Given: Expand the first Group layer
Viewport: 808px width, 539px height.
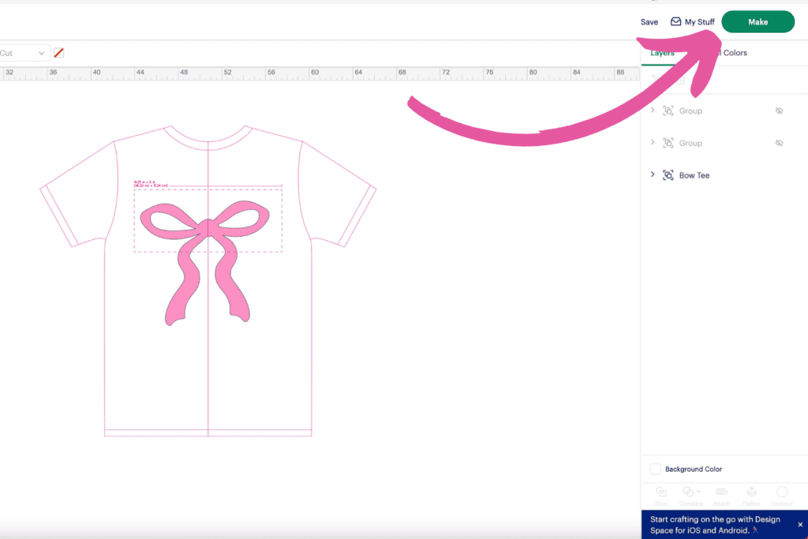Looking at the screenshot, I should pyautogui.click(x=652, y=110).
